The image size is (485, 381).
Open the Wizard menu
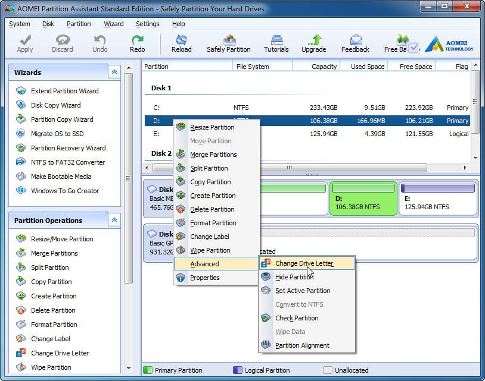point(113,24)
